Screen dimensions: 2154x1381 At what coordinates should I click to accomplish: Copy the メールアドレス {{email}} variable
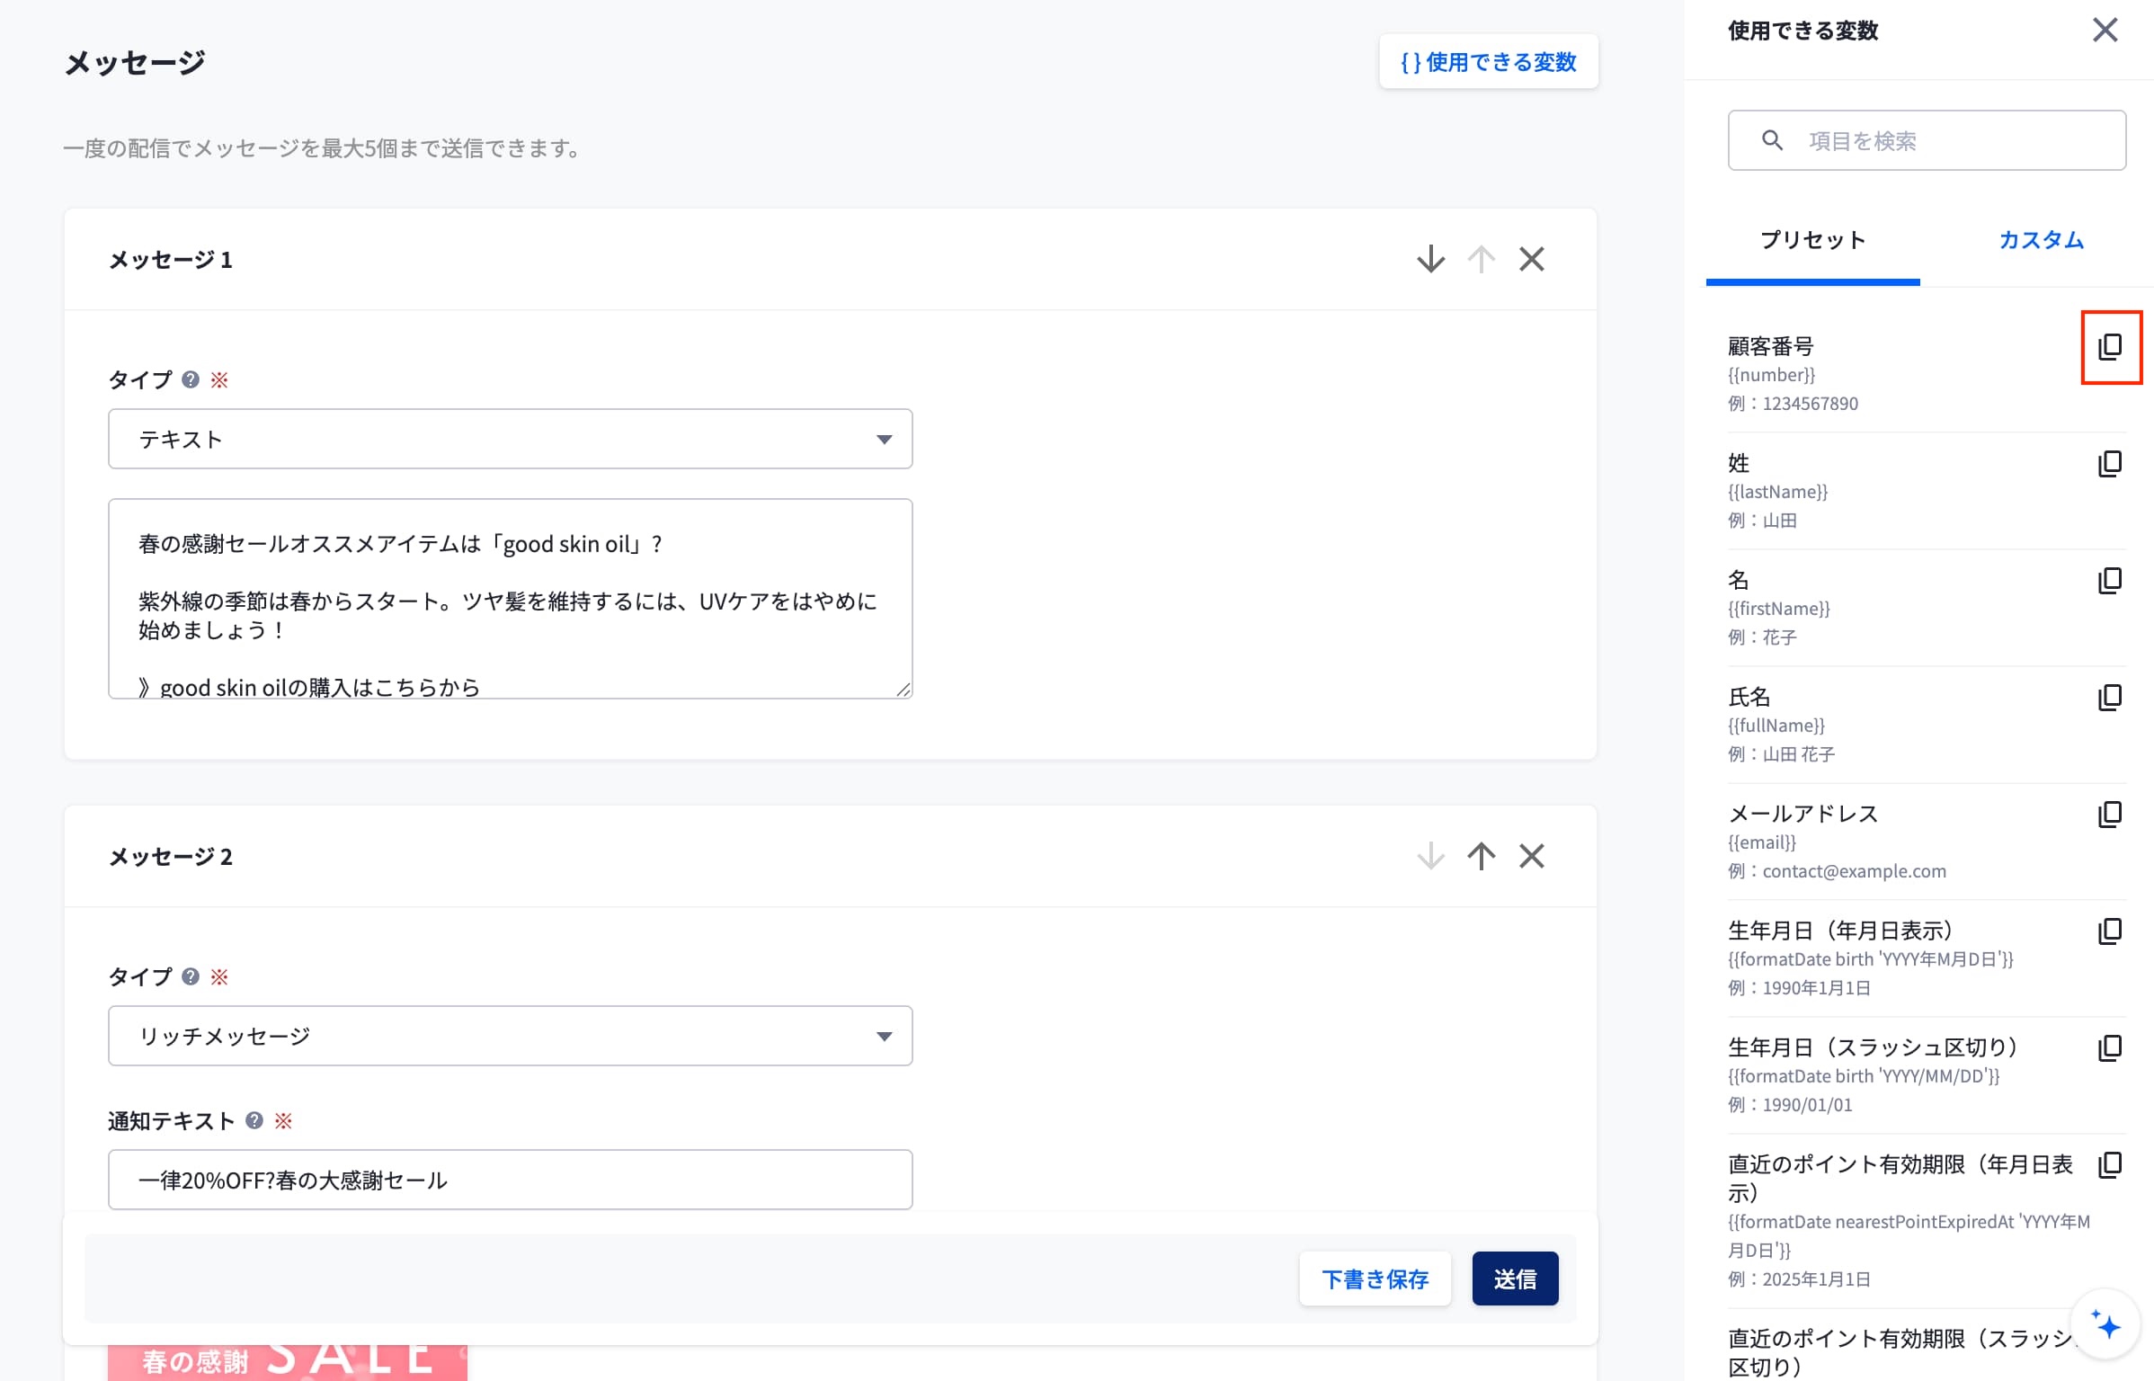tap(2110, 815)
